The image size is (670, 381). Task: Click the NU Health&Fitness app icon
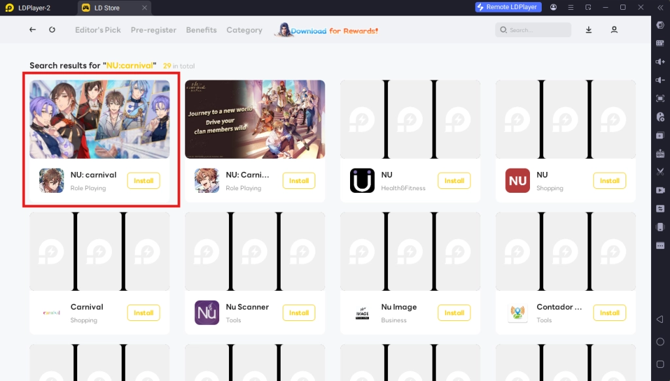pyautogui.click(x=362, y=180)
